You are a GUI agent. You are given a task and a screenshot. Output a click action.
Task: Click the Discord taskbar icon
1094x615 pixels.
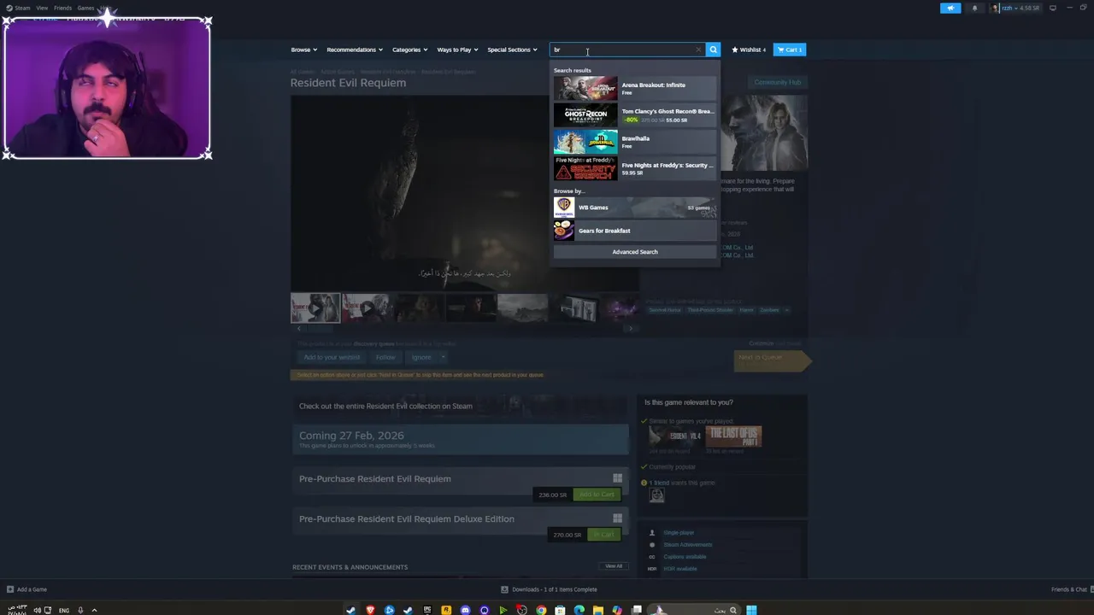click(x=465, y=610)
